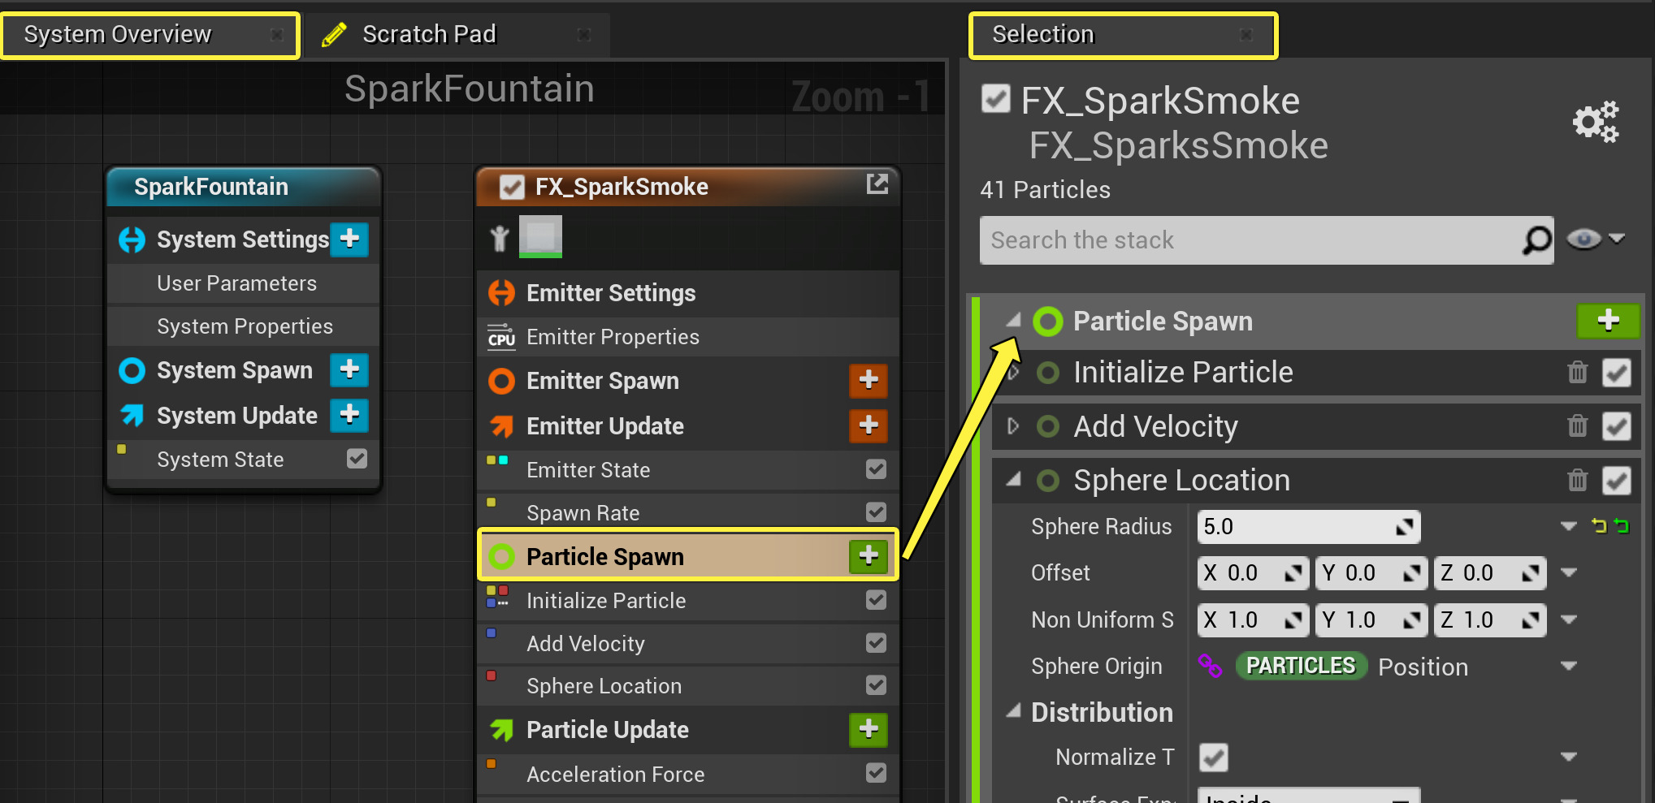Collapse the Sphere Location module
Image resolution: width=1655 pixels, height=803 pixels.
coord(1012,480)
